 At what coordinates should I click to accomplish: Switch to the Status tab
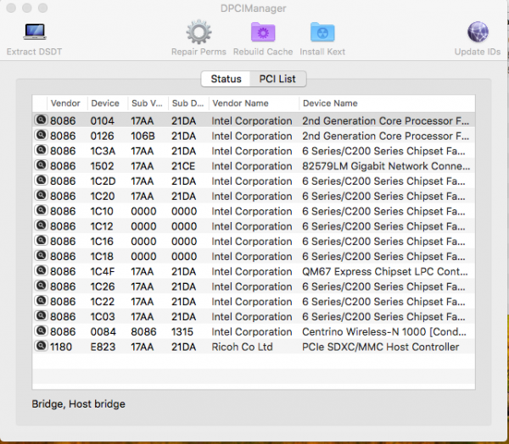click(226, 79)
